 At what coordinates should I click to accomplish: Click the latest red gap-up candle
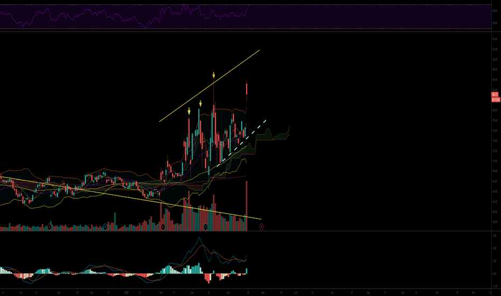[247, 89]
